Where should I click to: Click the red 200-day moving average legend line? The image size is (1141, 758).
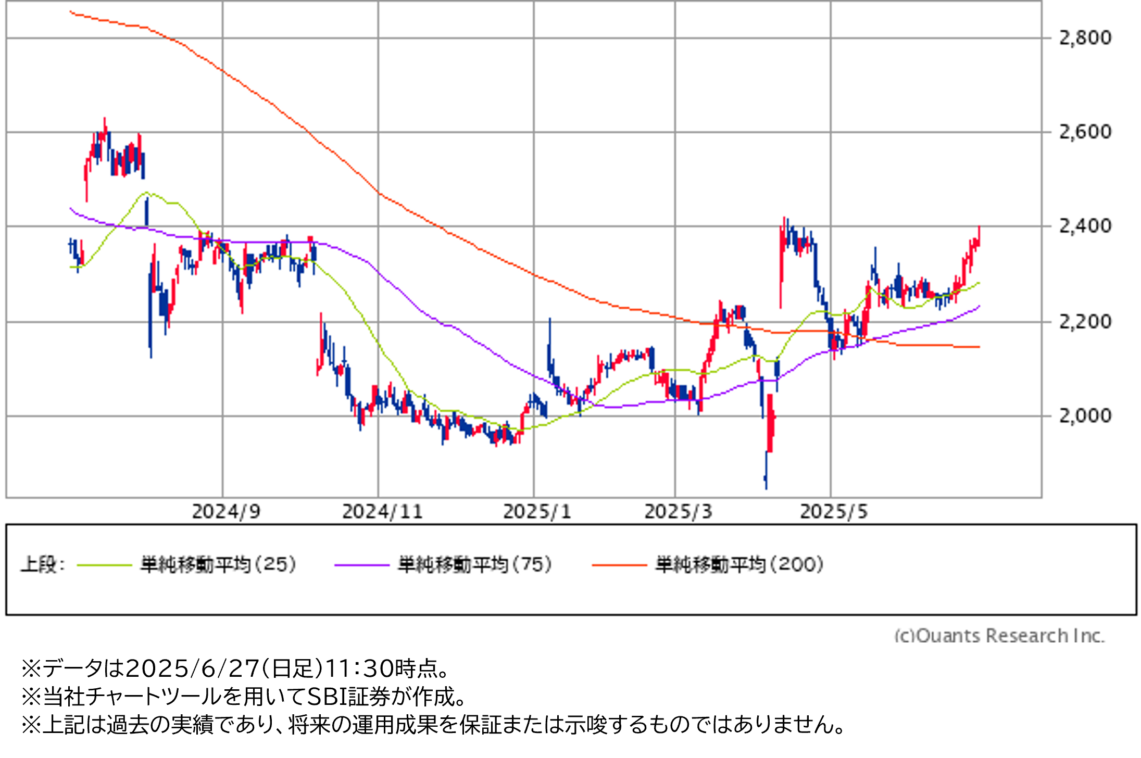click(619, 565)
